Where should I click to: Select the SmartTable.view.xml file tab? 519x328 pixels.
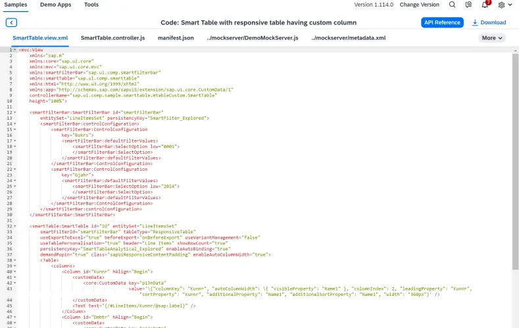40,38
